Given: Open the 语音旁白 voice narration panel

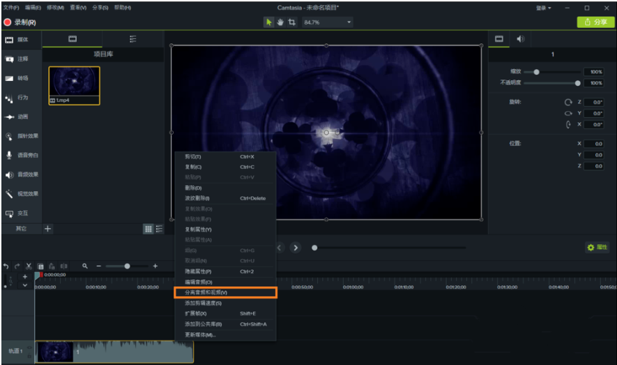Looking at the screenshot, I should click(x=22, y=156).
